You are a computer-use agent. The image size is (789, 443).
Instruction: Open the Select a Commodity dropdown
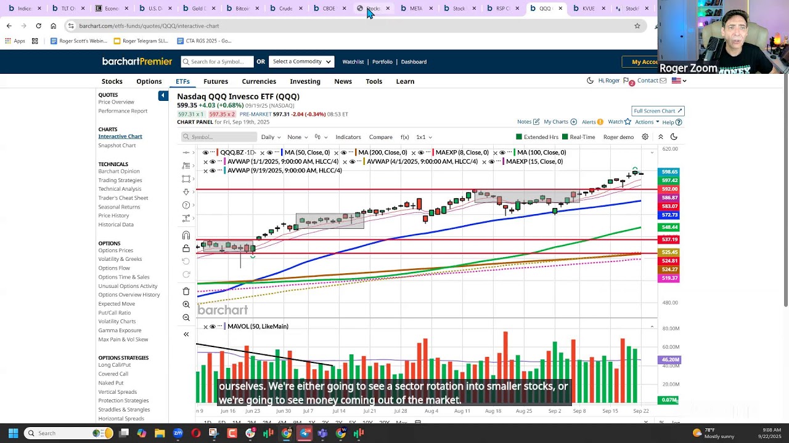[301, 62]
